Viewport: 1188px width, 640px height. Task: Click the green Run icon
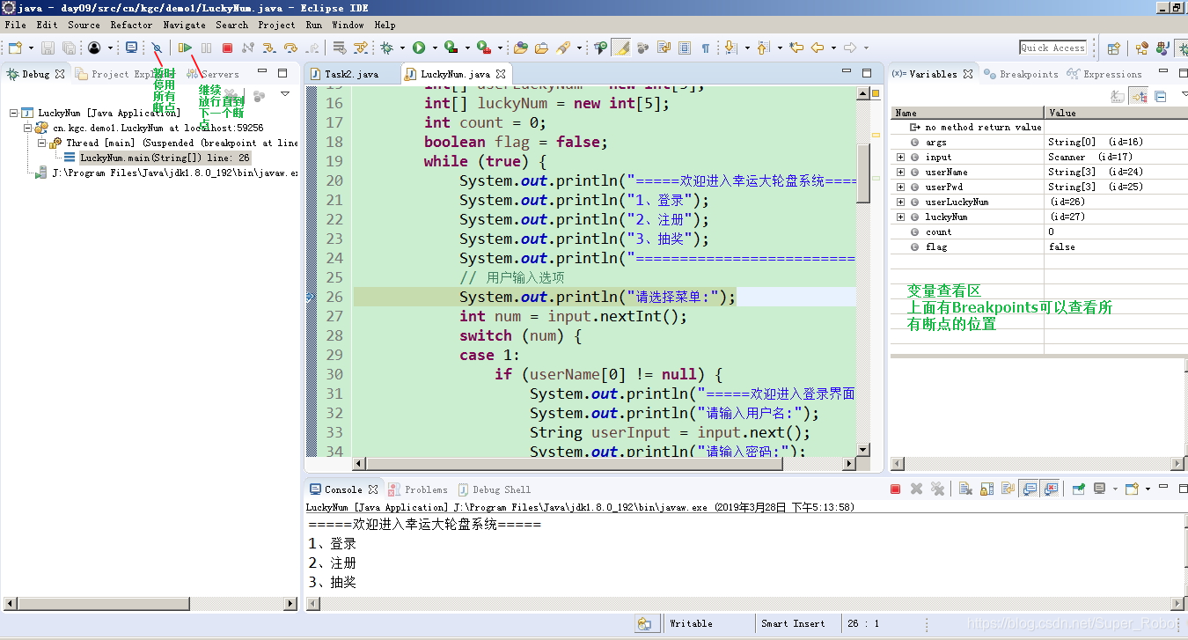pos(419,48)
